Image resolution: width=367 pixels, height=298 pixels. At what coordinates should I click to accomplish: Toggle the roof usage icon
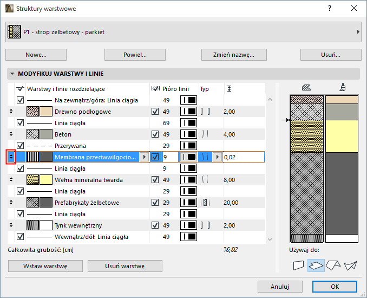click(x=333, y=265)
